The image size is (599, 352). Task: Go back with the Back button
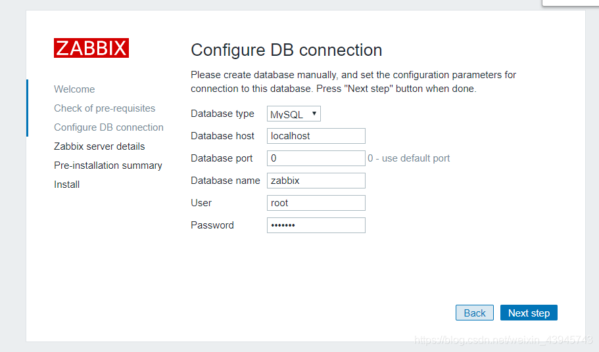tap(475, 313)
